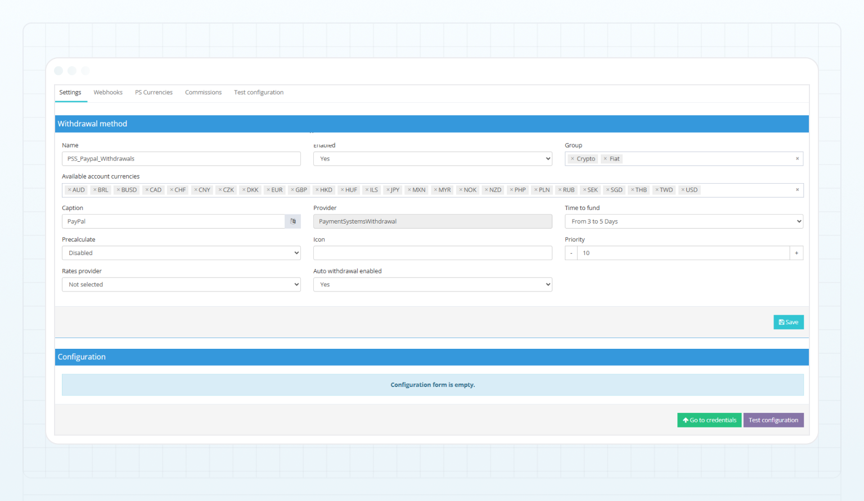Image resolution: width=864 pixels, height=501 pixels.
Task: Open the Rates provider dropdown
Action: click(181, 284)
